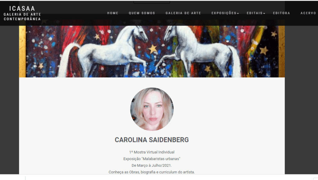
Task: Click the Galeria de Arte Contemporânea subtitle
Action: point(22,17)
